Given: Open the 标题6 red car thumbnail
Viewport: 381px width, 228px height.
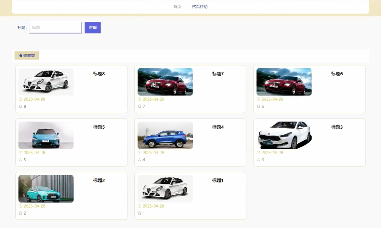Looking at the screenshot, I should pyautogui.click(x=284, y=82).
